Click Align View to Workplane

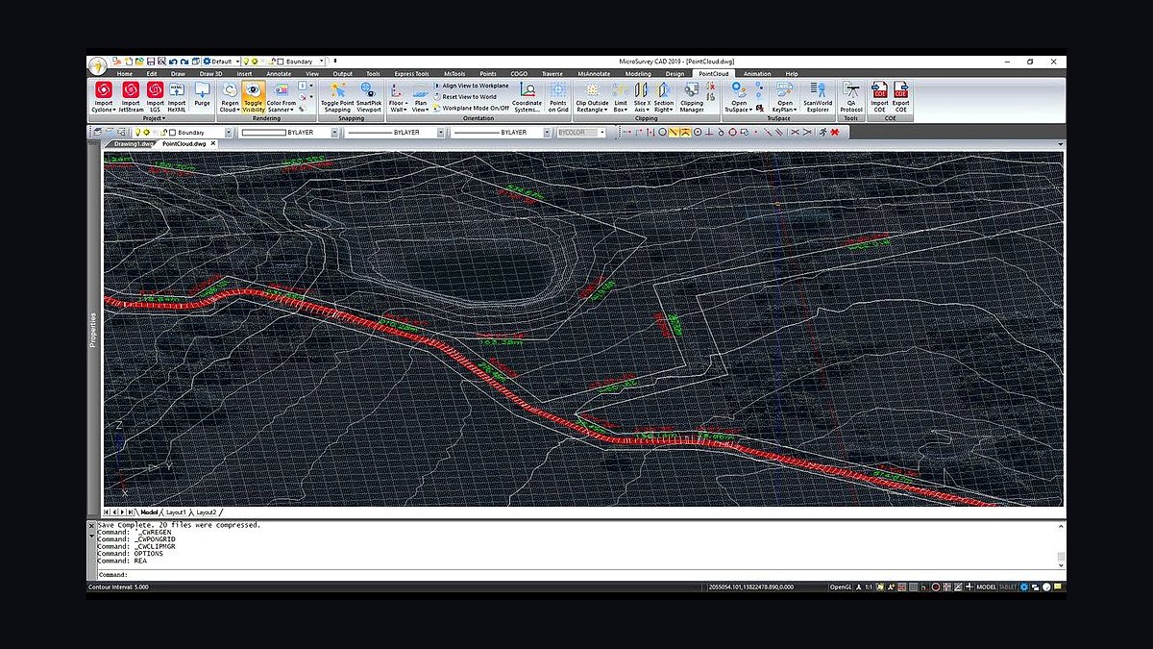tap(471, 86)
